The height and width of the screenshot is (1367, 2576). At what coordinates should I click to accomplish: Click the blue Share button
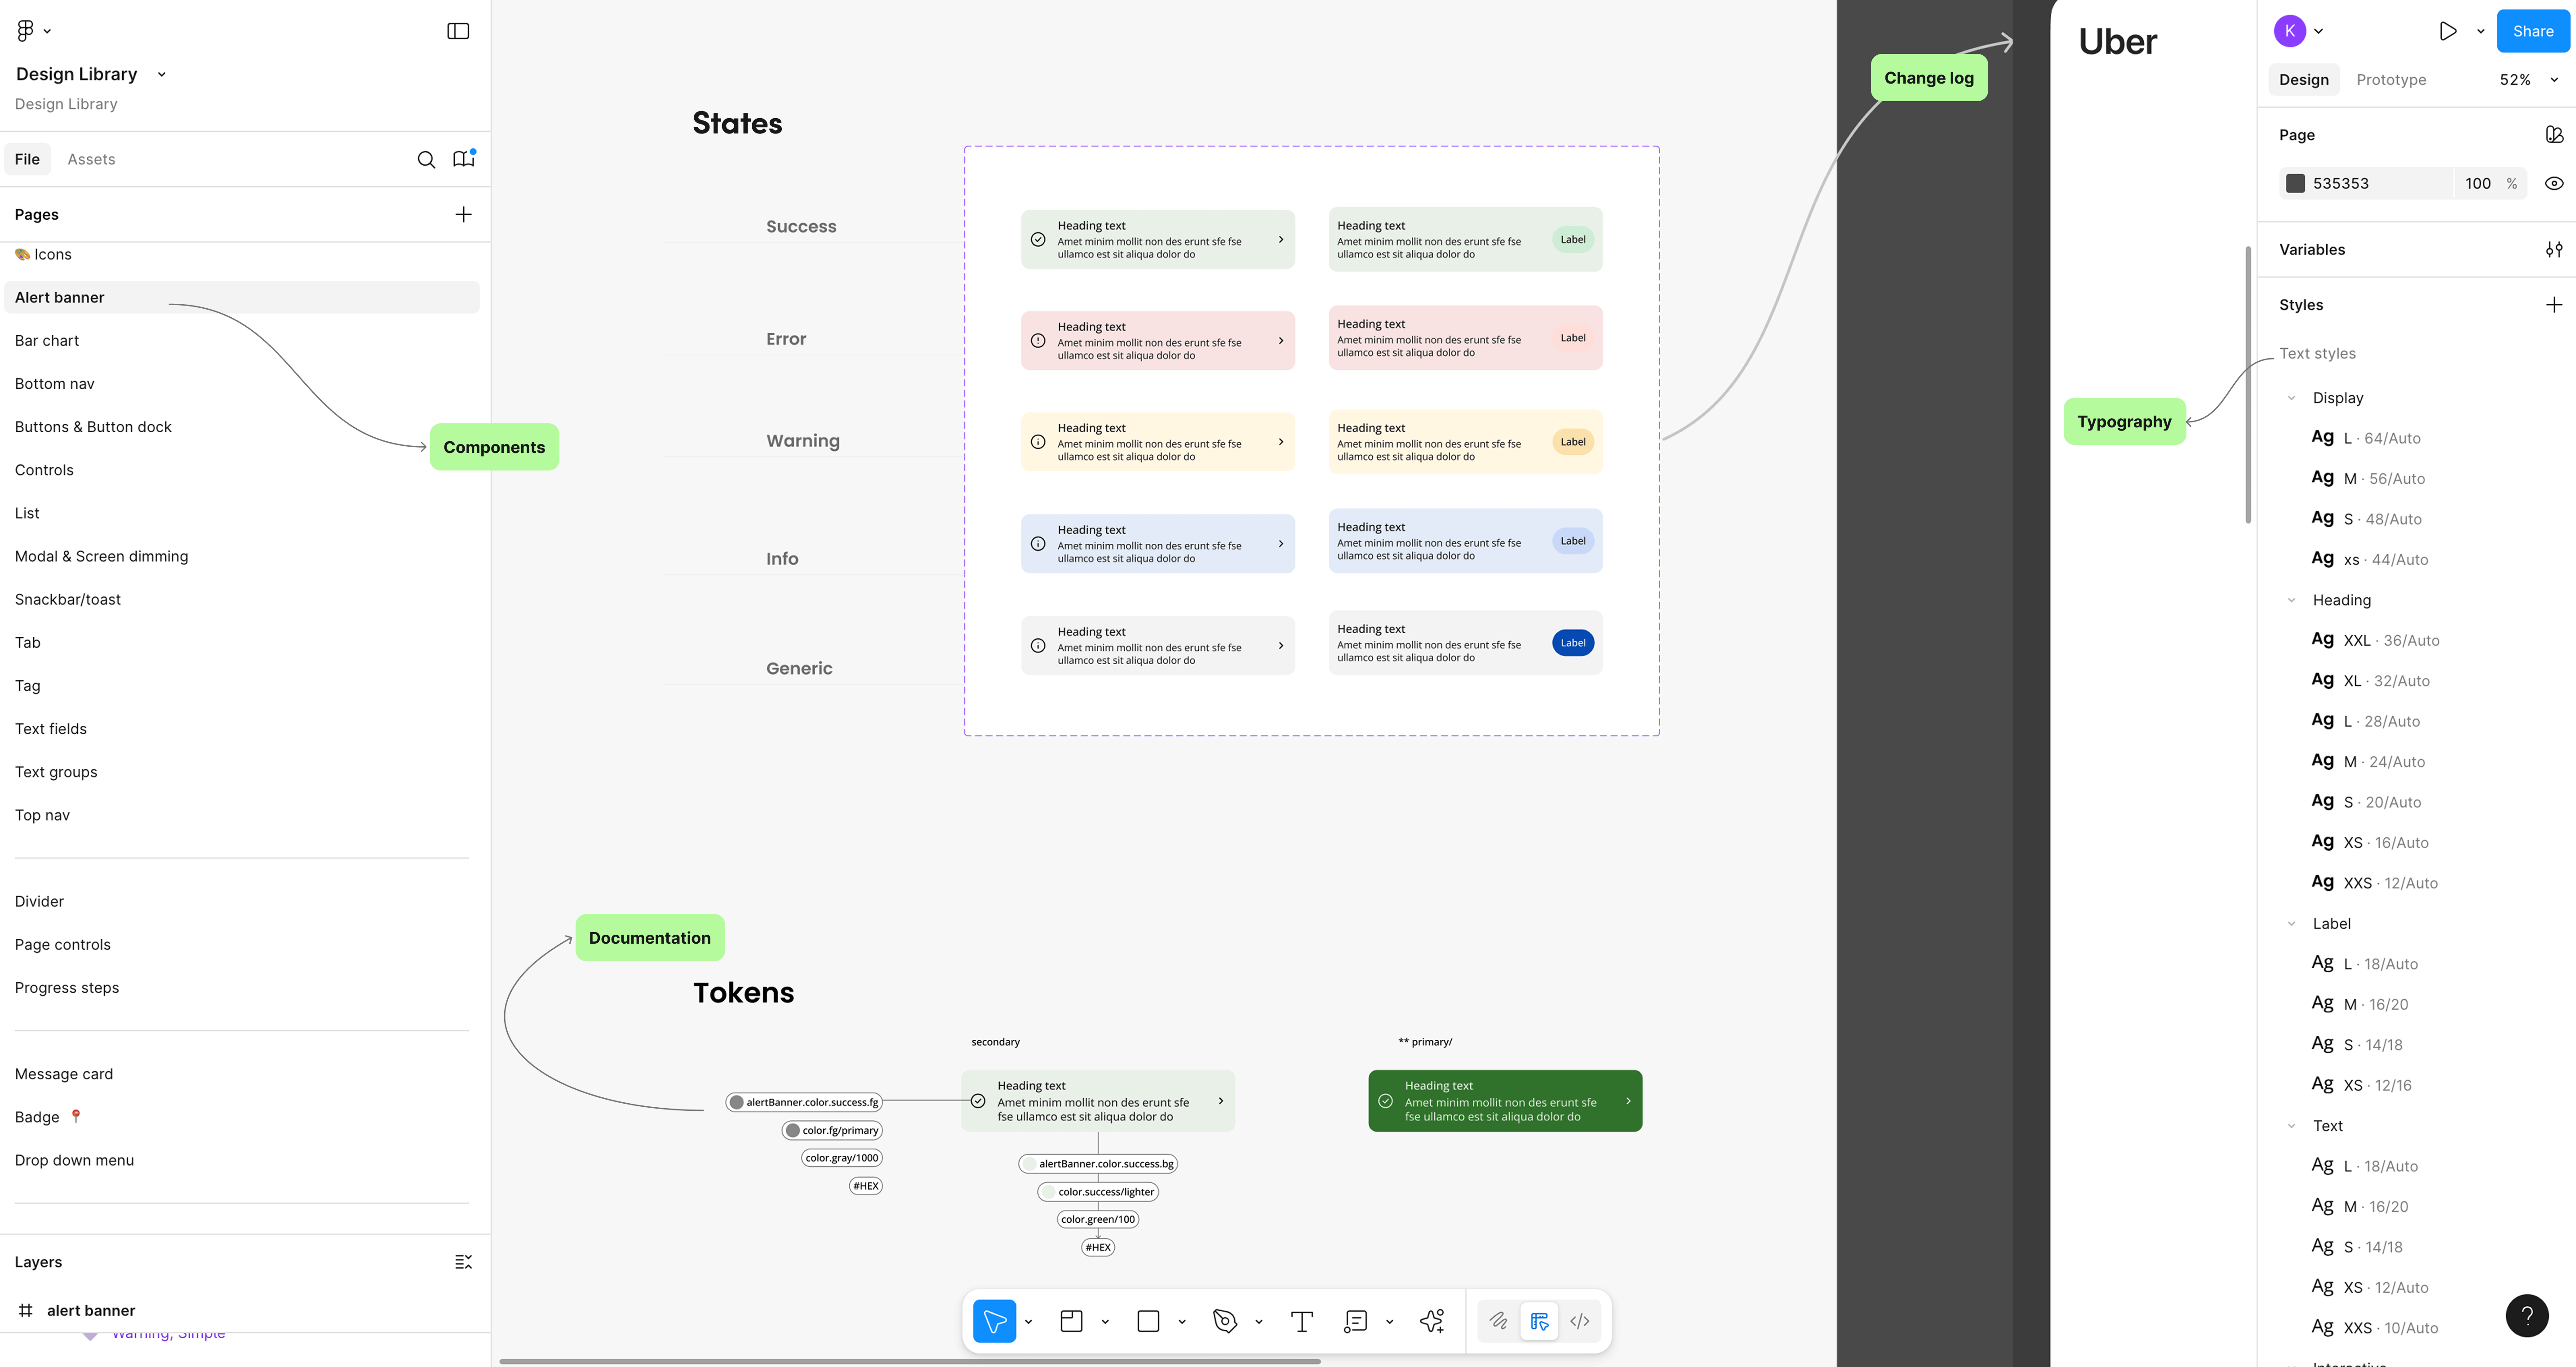(2532, 31)
